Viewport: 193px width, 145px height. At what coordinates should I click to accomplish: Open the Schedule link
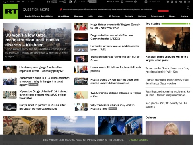pyautogui.click(x=129, y=2)
